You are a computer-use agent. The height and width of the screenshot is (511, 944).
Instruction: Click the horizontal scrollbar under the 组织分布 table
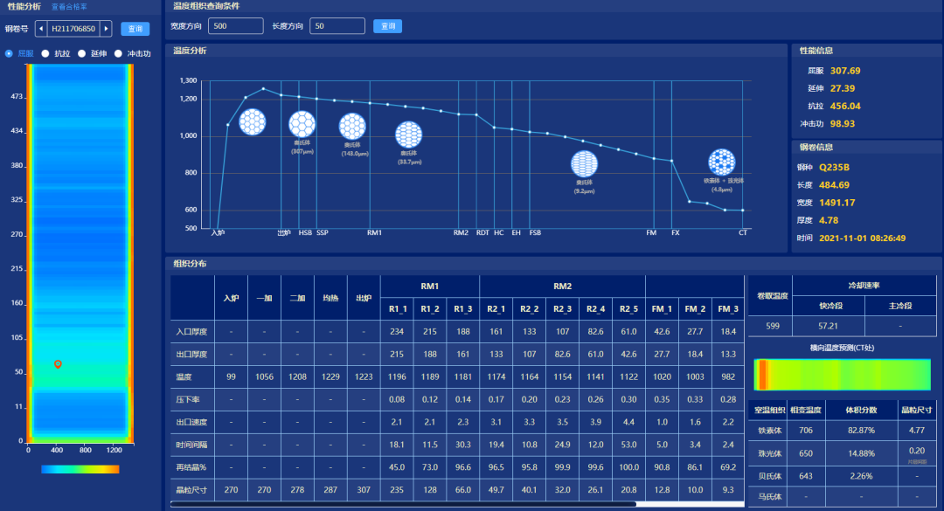402,504
